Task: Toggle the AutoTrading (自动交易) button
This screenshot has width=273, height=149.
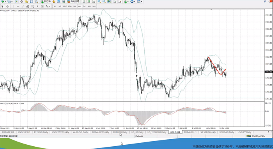Action: (73, 2)
